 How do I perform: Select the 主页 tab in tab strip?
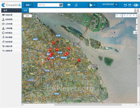click(x=25, y=10)
